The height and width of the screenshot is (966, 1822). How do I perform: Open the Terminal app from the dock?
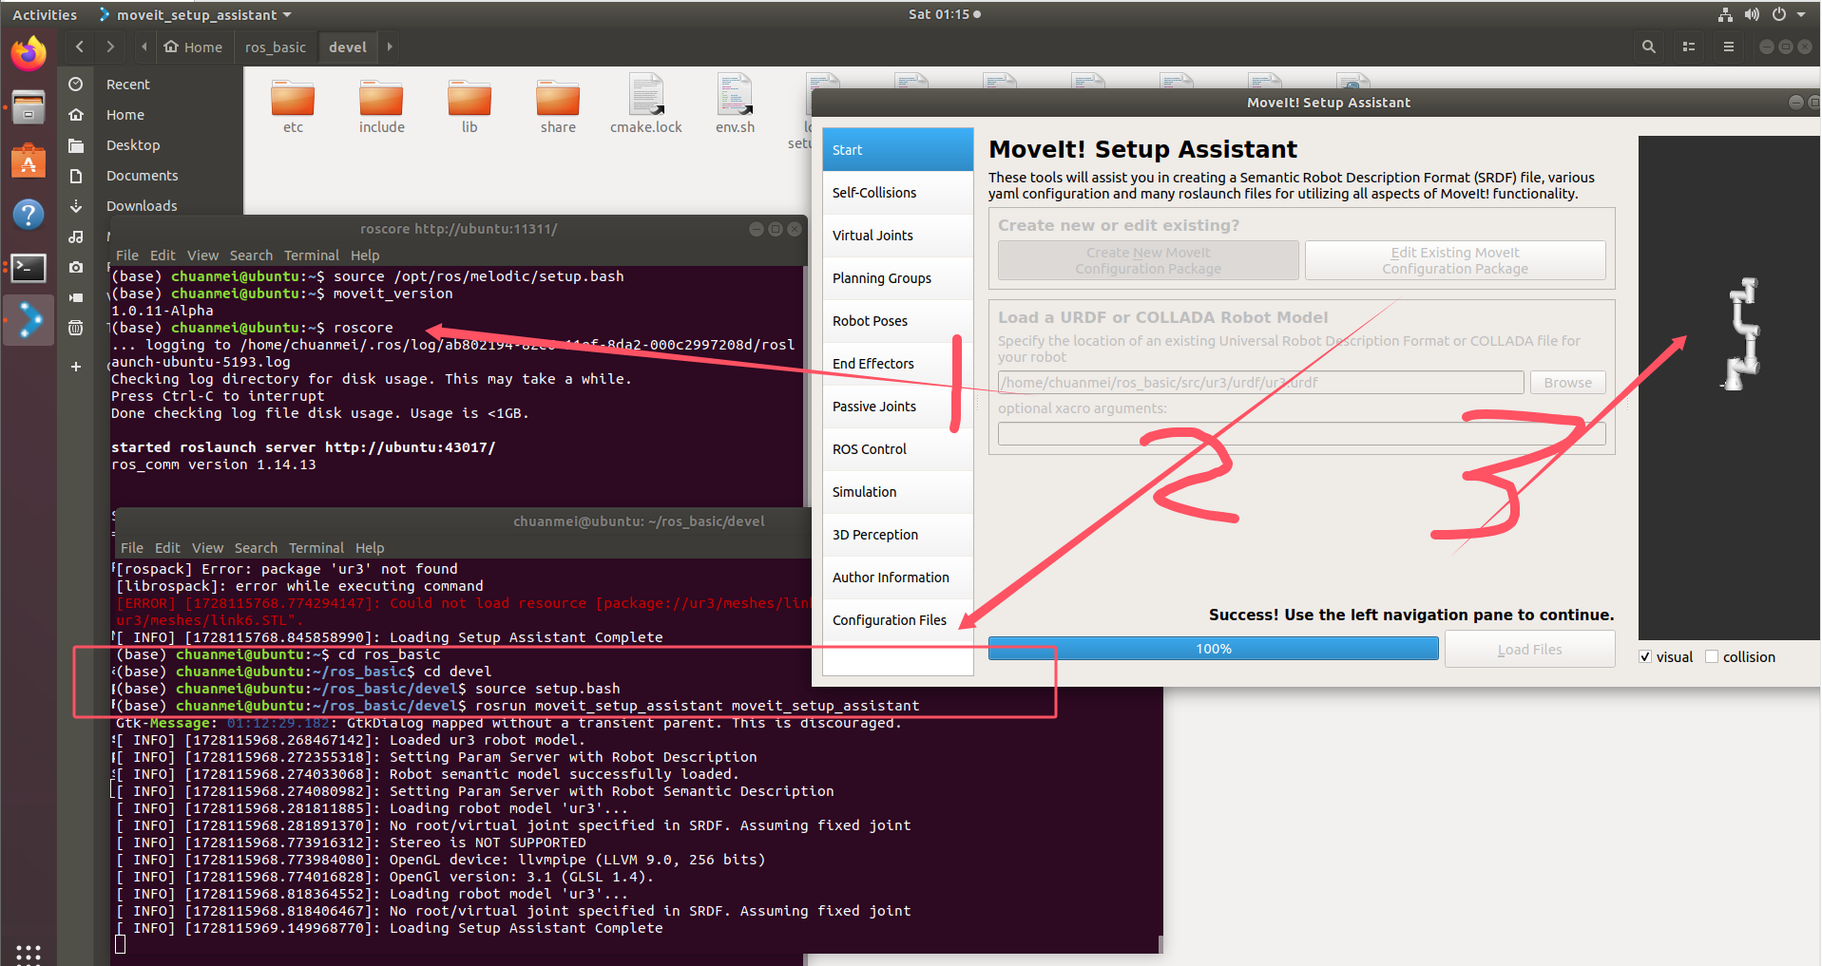29,268
